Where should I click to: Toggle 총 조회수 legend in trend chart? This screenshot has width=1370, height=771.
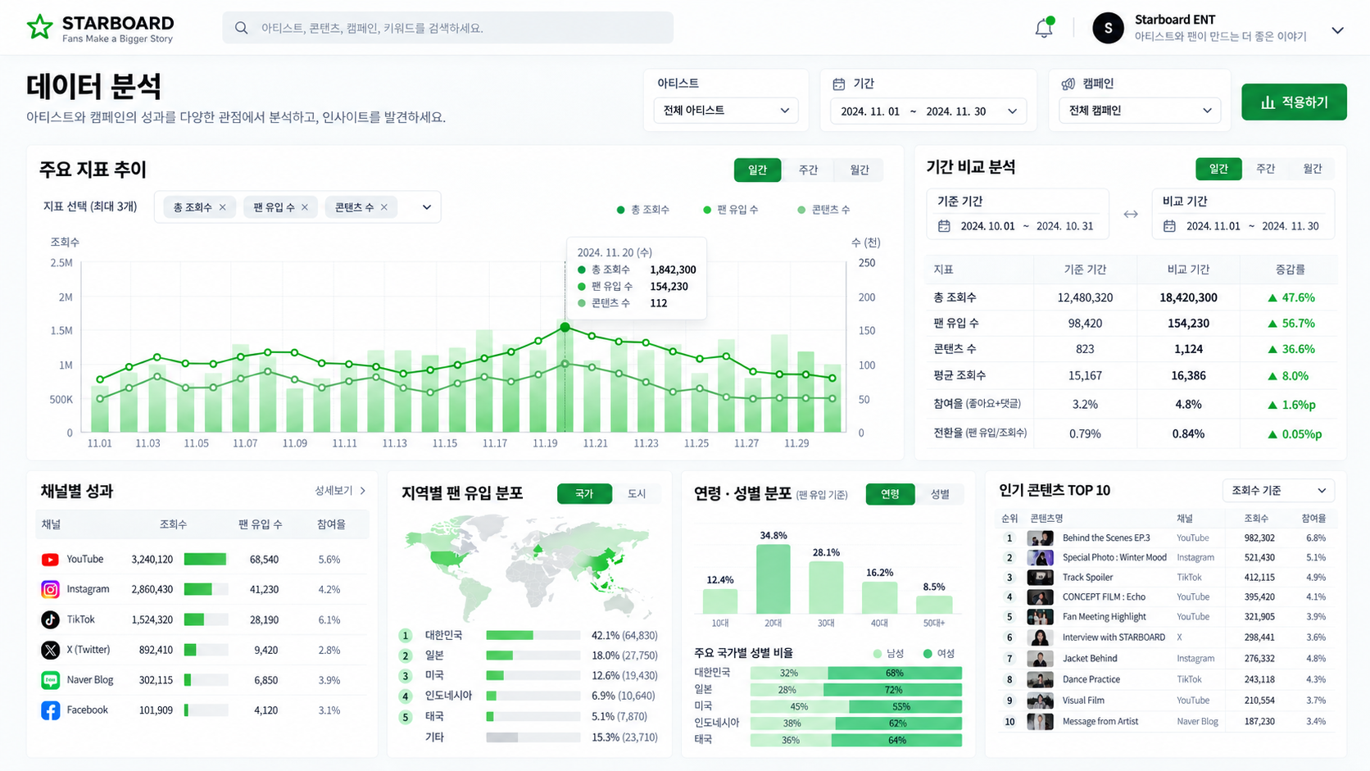point(642,210)
